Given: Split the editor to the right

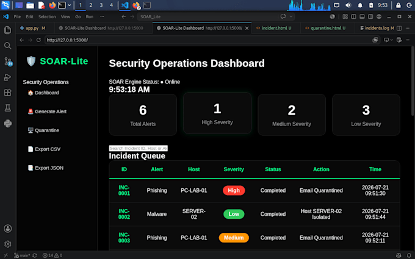Looking at the screenshot, I should click(x=399, y=28).
